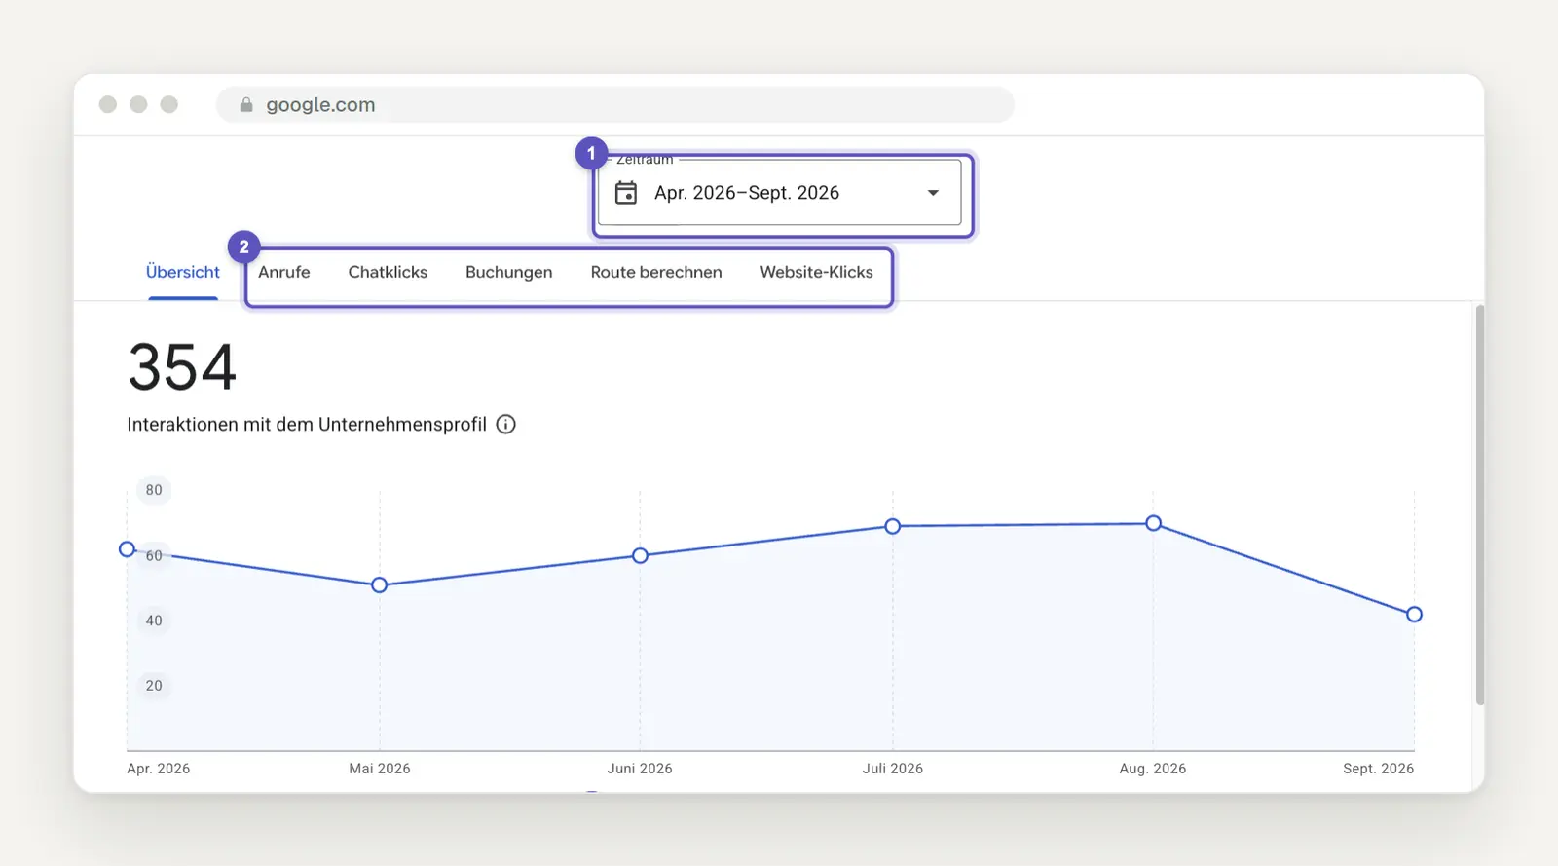Screen dimensions: 1558x866
Task: Click the google.com address bar
Action: [615, 104]
